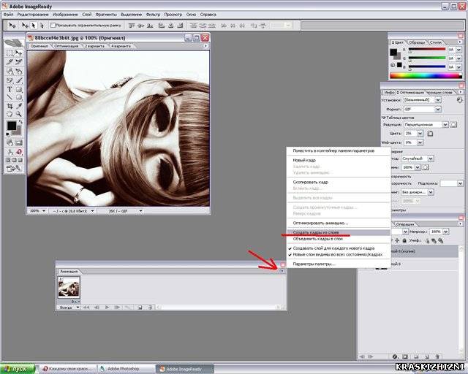Viewport: 468px width, 374px height.
Task: Play the animation
Action: tap(107, 308)
